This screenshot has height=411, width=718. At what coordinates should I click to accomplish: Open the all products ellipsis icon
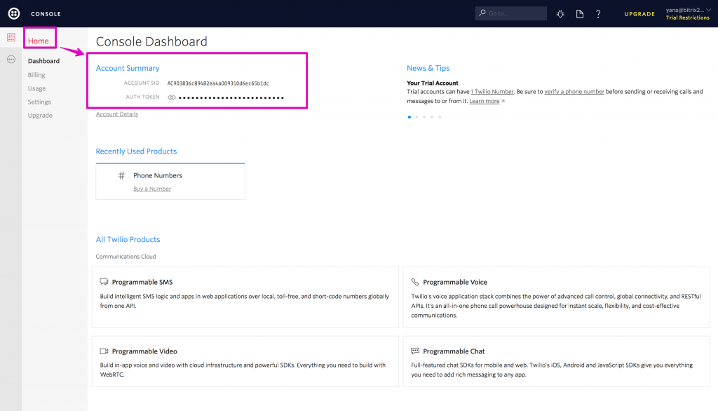click(11, 59)
